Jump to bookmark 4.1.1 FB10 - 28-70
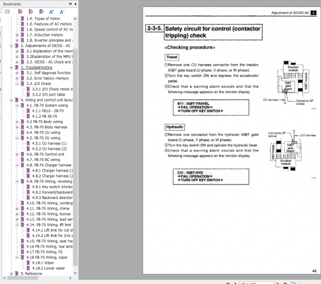Viewport: 321px width, 284px height. (48, 111)
